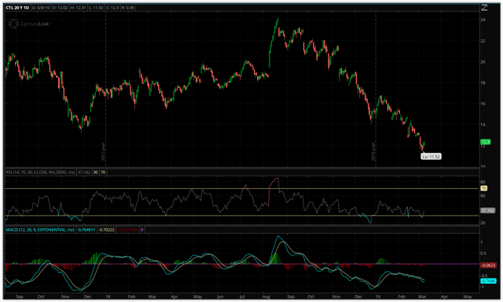Click the purple 0 zero-line value
Screen dimensions: 503x302
[142, 230]
